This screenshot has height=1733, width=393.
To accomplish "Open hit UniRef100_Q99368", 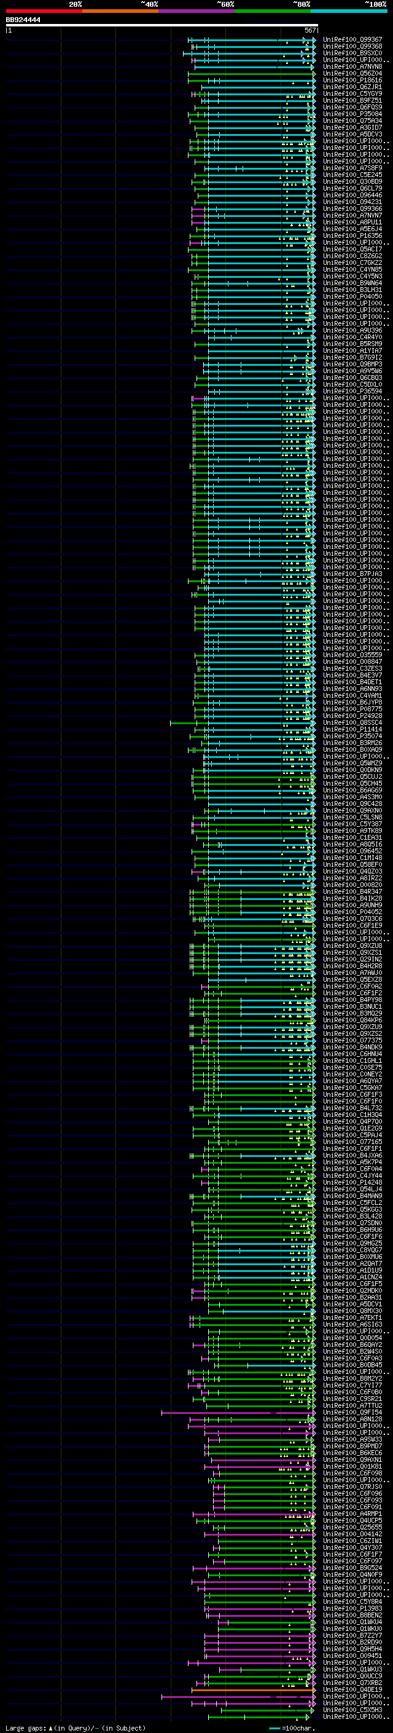I will click(x=352, y=47).
